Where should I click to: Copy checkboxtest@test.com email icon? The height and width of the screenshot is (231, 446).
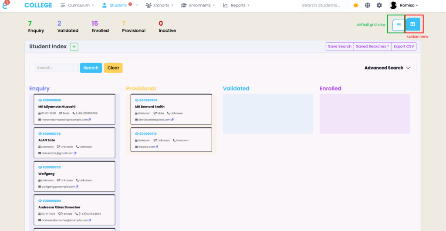tap(172, 120)
